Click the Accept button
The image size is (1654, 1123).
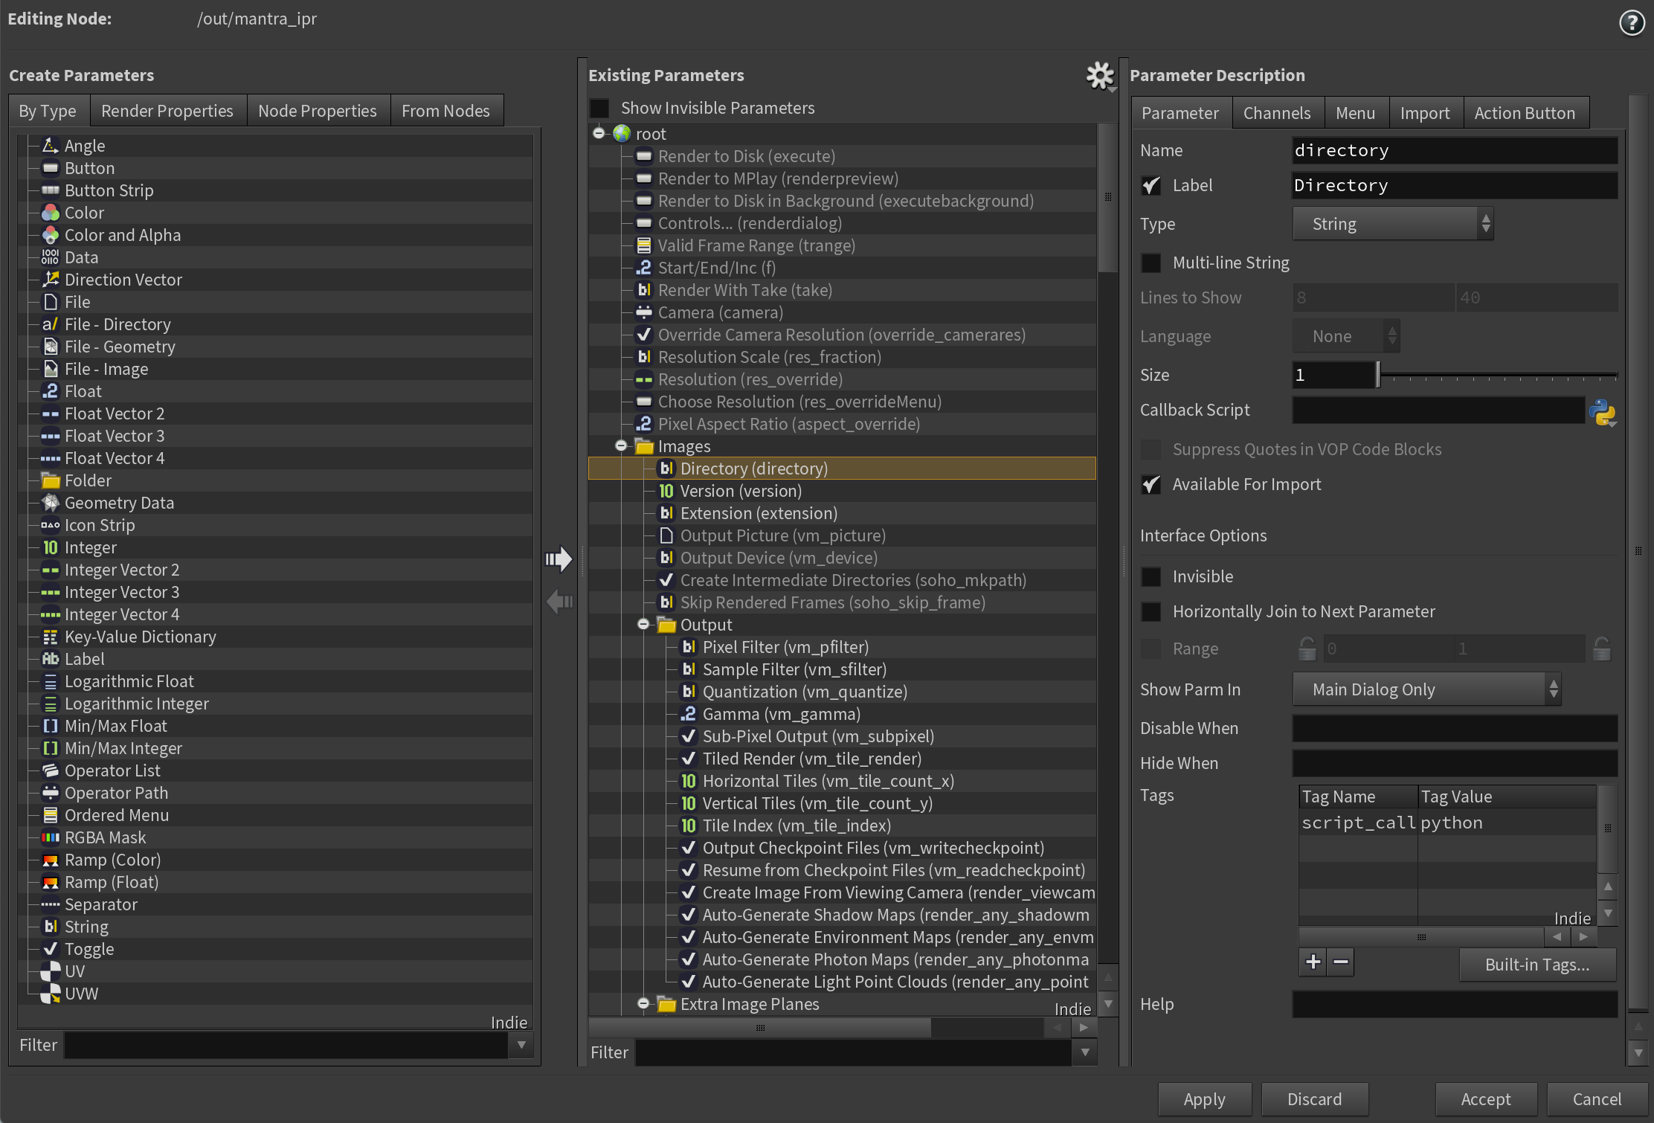pos(1485,1098)
